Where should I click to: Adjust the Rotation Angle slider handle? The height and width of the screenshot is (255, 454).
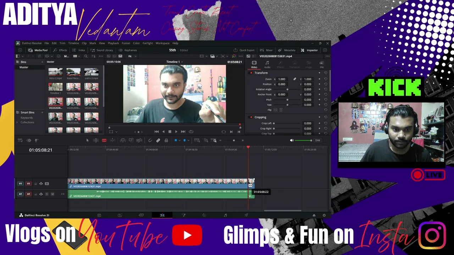click(x=287, y=90)
